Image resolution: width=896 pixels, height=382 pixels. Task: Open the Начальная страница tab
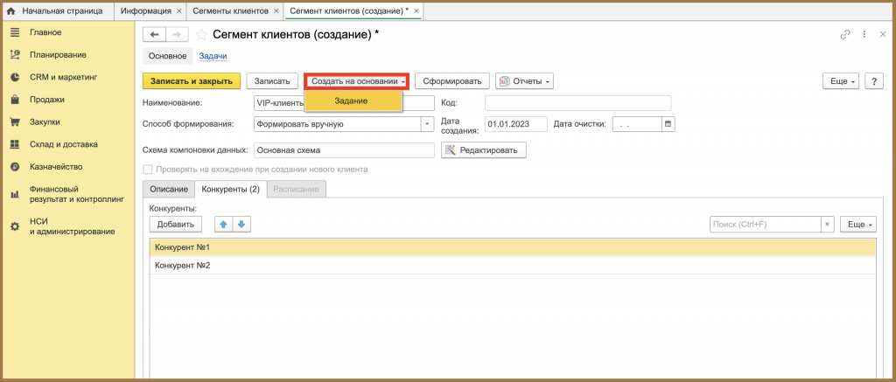click(x=55, y=10)
